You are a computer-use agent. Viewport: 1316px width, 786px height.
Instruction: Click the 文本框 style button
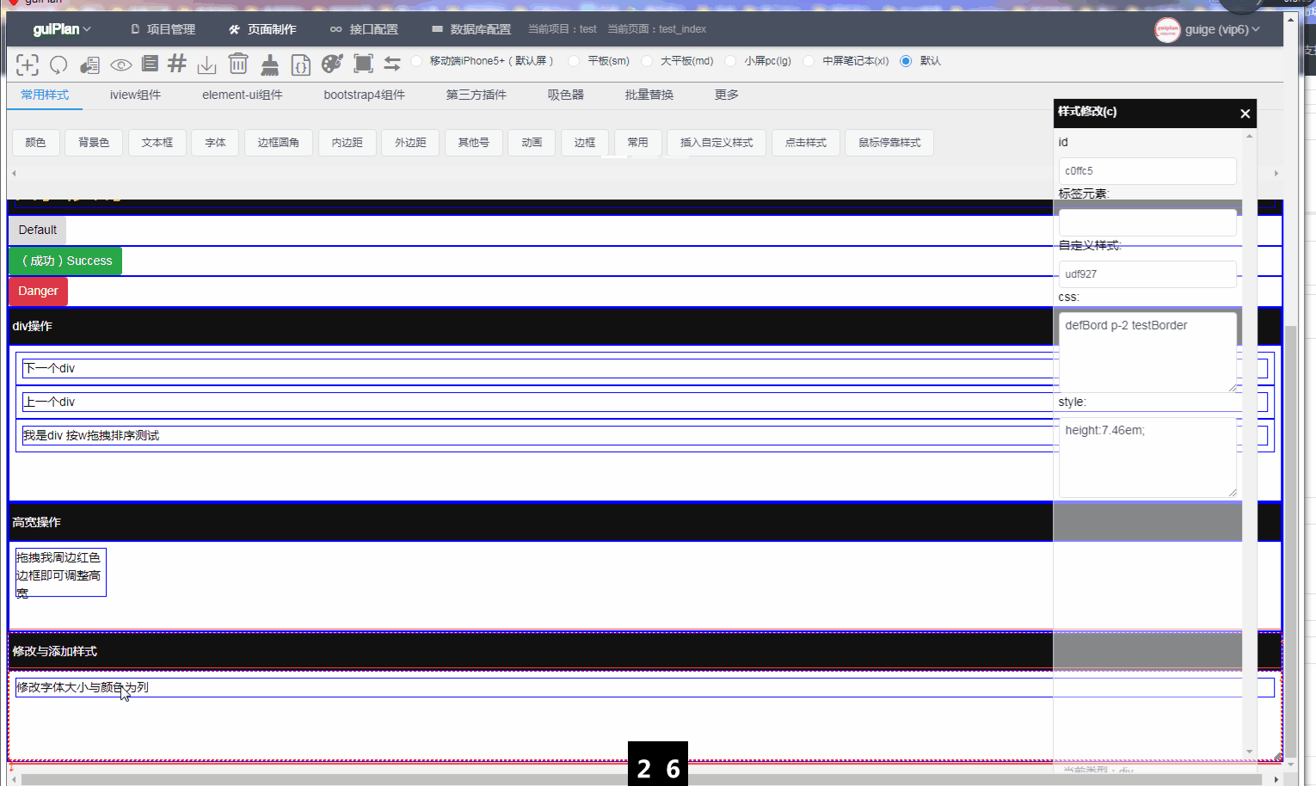[x=157, y=143]
